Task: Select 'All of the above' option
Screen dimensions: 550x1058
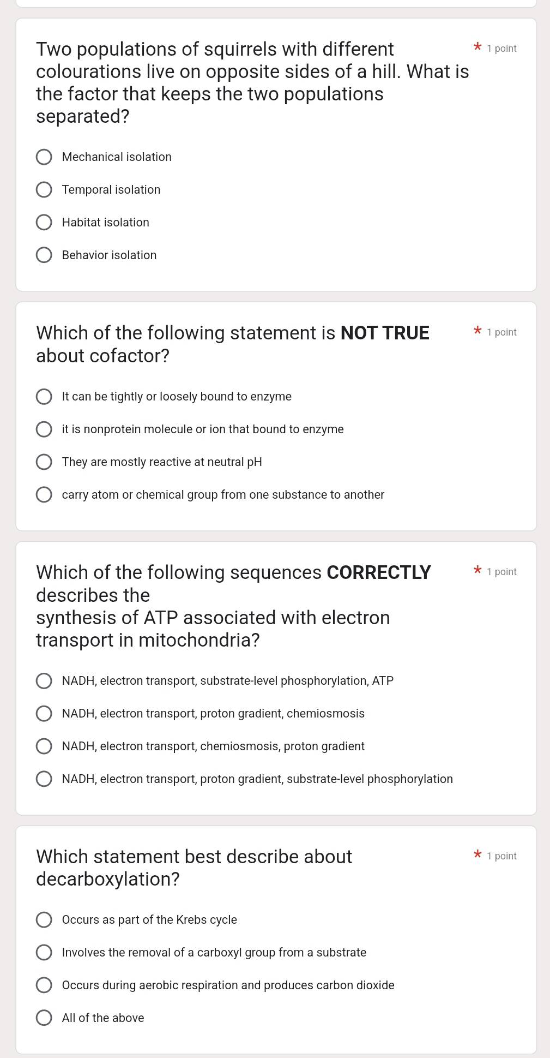Action: 44,1018
